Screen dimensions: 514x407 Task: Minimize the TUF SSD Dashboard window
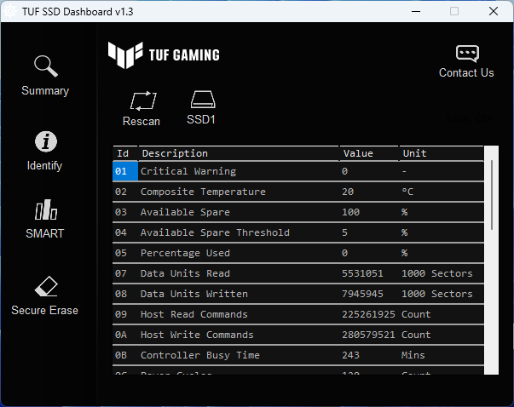point(416,11)
